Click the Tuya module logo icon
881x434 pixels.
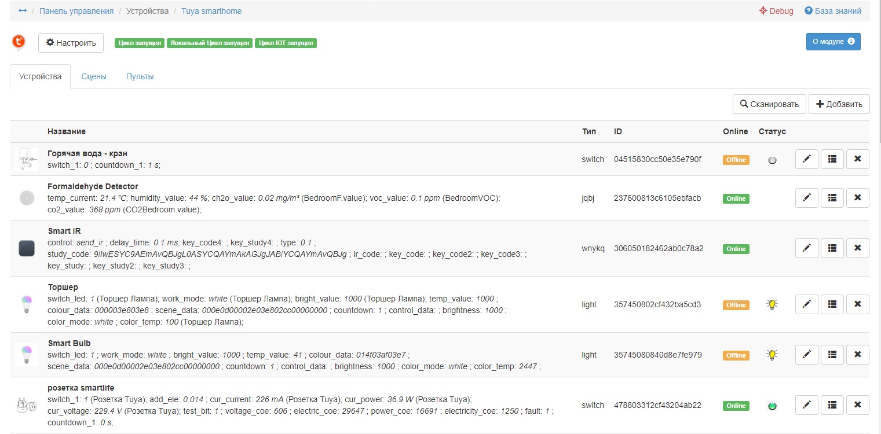pos(19,42)
